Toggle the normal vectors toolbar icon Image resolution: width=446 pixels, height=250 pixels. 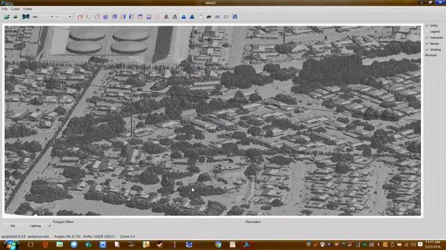point(235,17)
